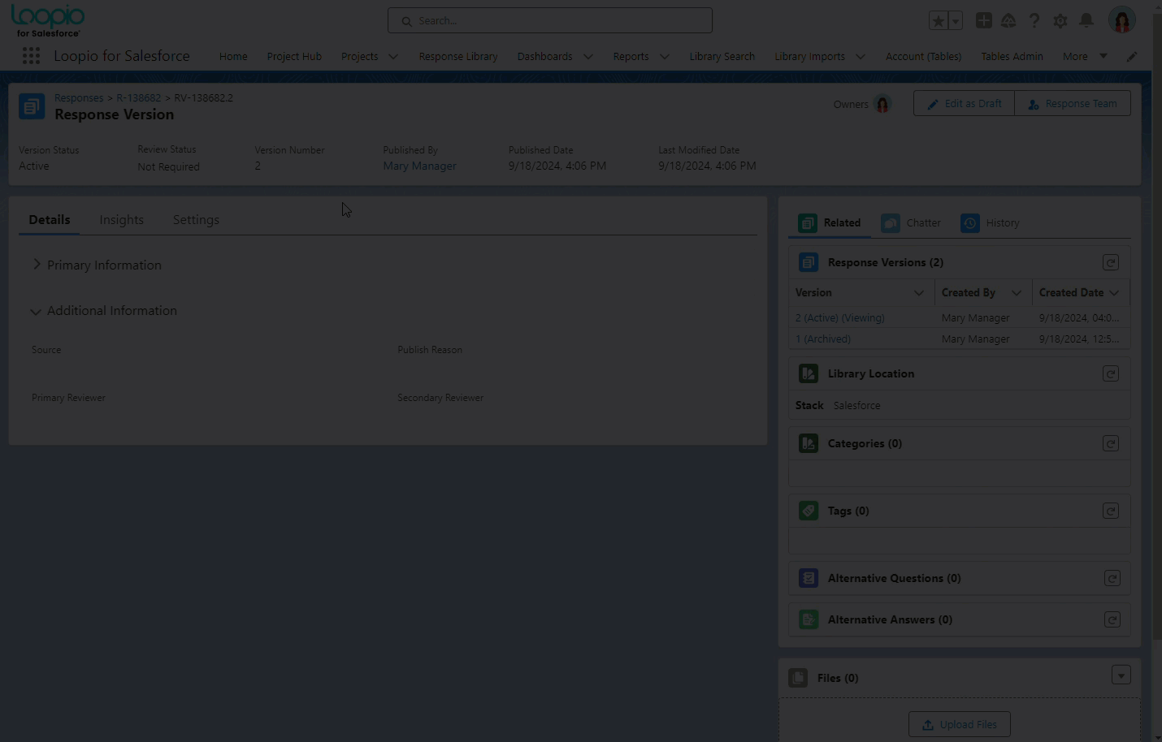The height and width of the screenshot is (742, 1162).
Task: Click the Tags card icon
Action: (809, 511)
